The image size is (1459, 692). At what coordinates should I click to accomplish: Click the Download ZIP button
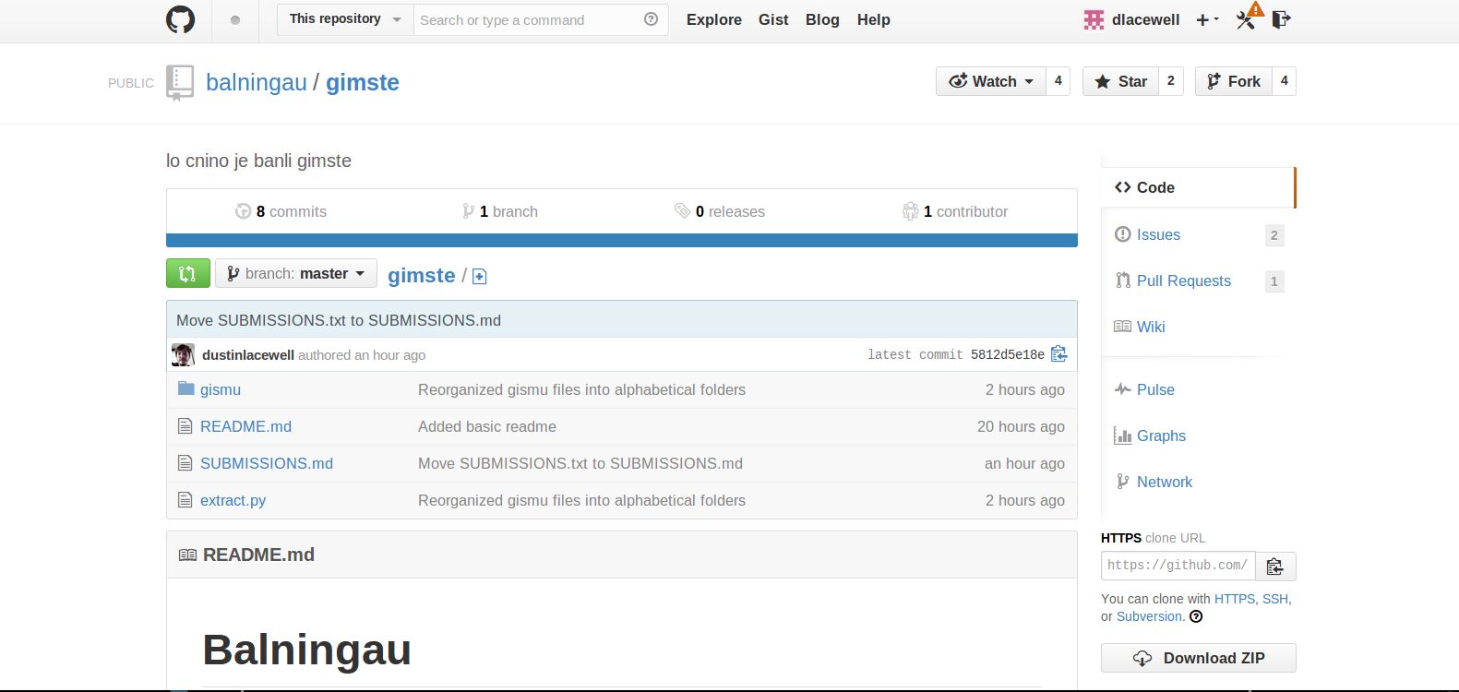tap(1198, 658)
